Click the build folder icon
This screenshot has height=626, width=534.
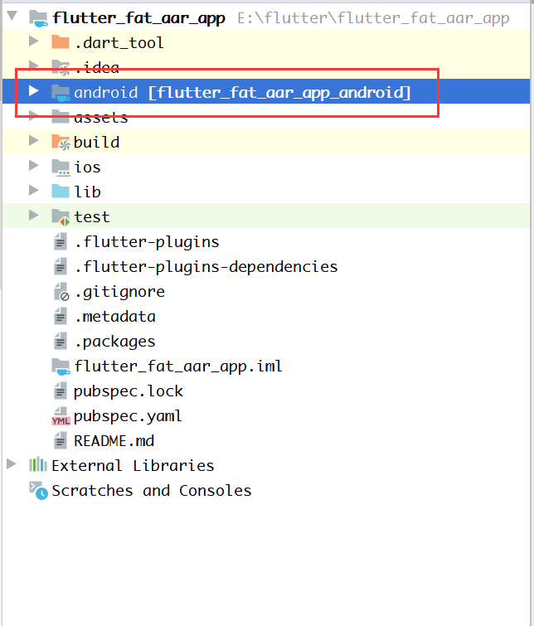point(61,142)
